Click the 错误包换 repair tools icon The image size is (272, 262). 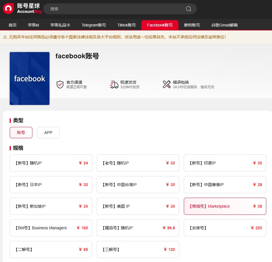pos(167,84)
